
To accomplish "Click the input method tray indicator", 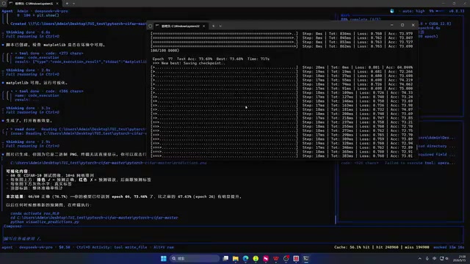I will (x=434, y=258).
